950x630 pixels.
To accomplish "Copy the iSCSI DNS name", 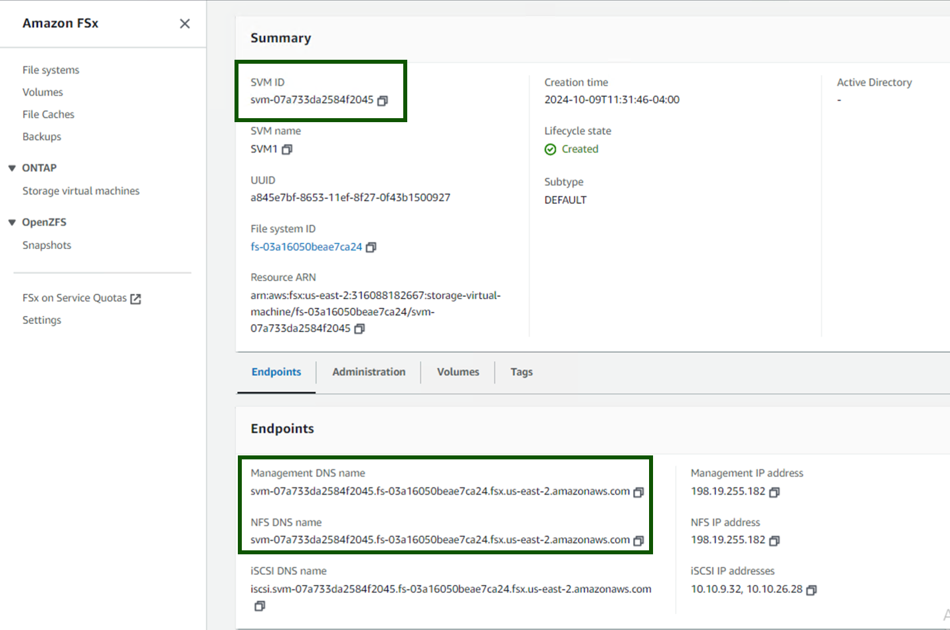I will (x=260, y=606).
